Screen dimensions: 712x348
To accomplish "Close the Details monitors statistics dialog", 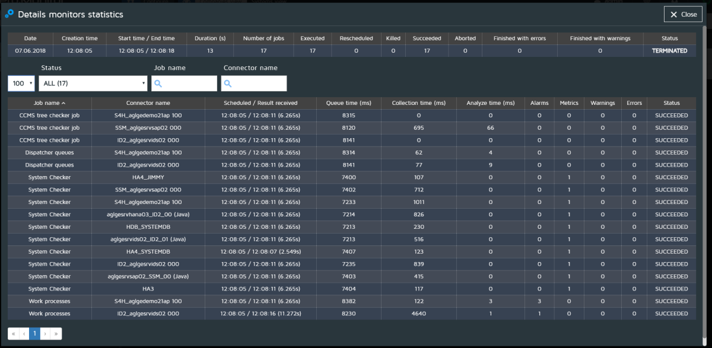I will click(683, 14).
